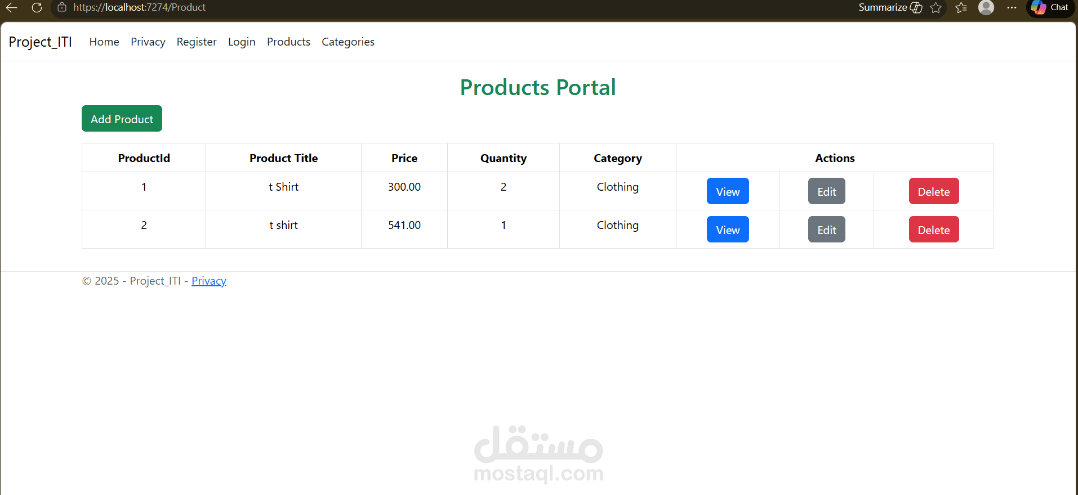Image resolution: width=1078 pixels, height=495 pixels.
Task: Click the Actions column header
Action: [x=835, y=158]
